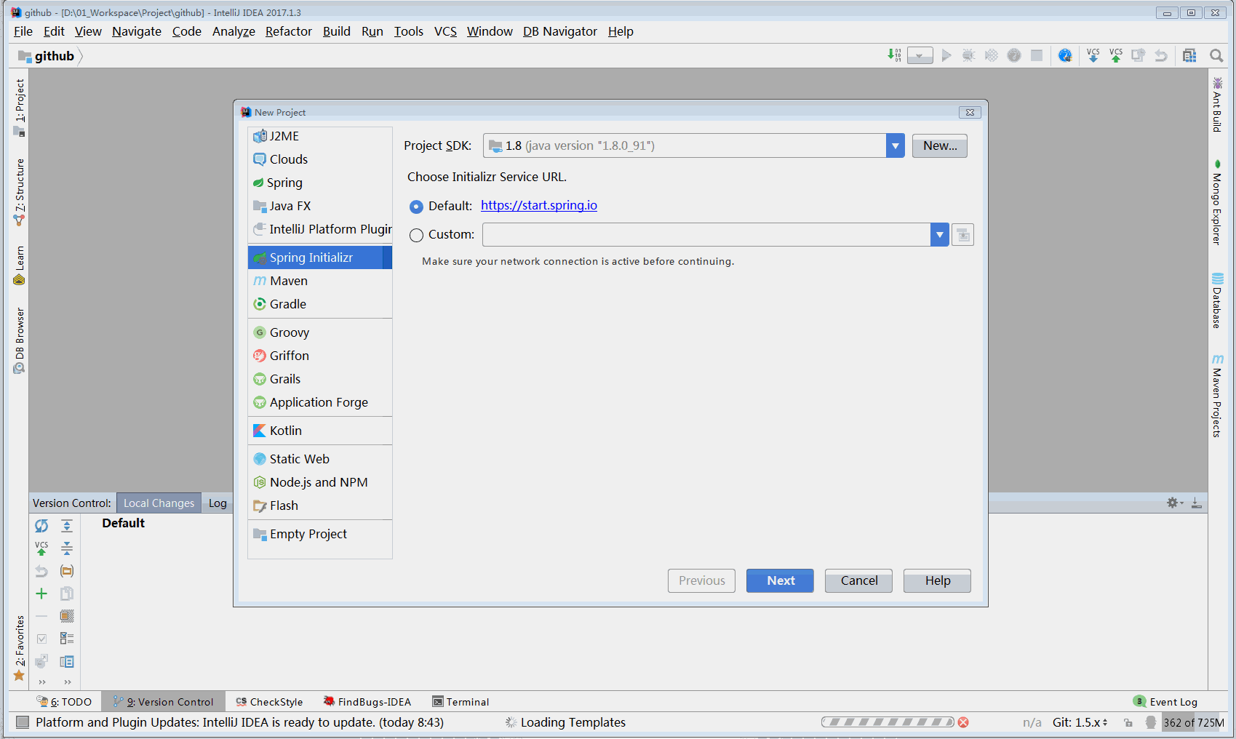1236x739 pixels.
Task: Click the Next button
Action: (x=780, y=580)
